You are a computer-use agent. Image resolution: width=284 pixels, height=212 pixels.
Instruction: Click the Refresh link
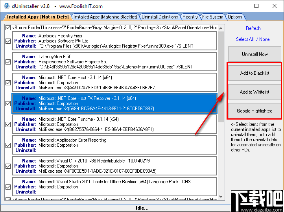(253, 28)
